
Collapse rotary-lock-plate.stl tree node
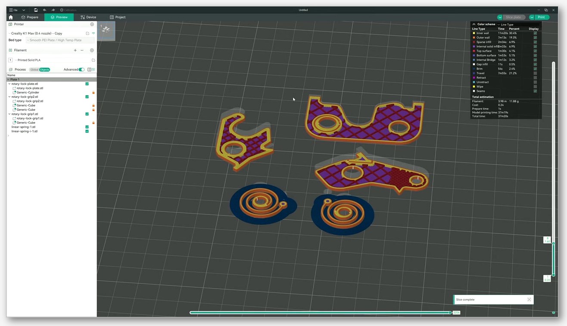(9, 84)
